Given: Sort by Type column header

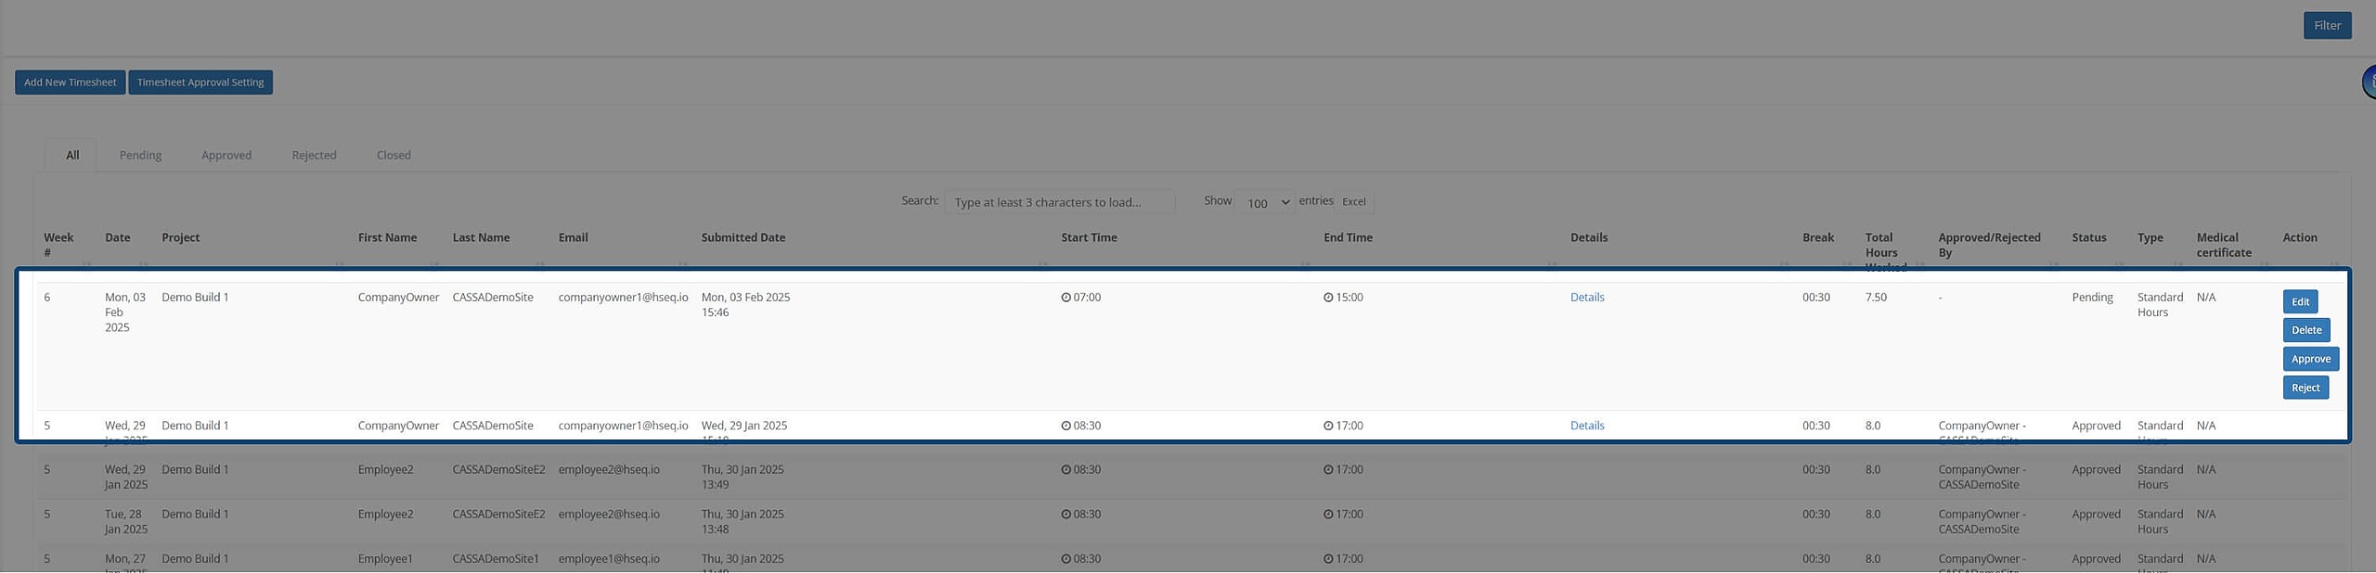Looking at the screenshot, I should (2150, 237).
